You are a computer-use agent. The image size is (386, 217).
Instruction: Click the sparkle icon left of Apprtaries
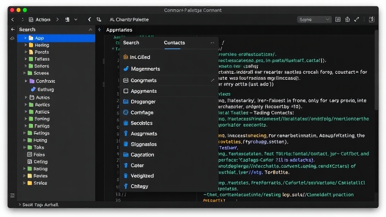pos(100,30)
